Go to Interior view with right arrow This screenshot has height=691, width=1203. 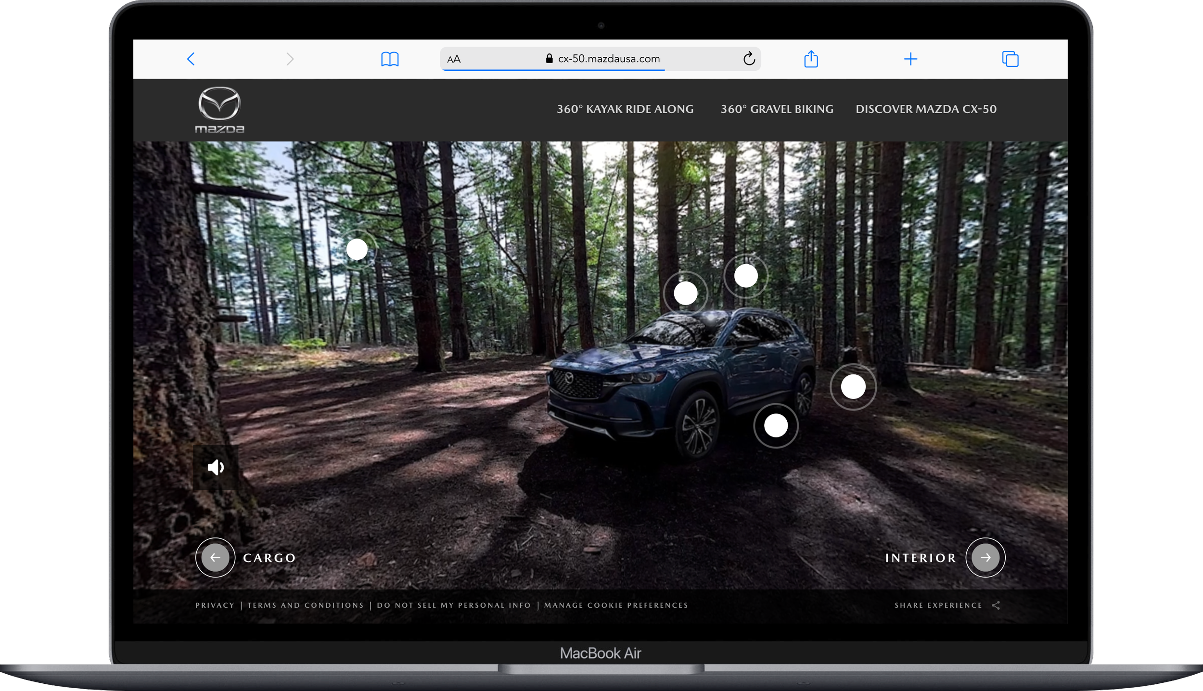pyautogui.click(x=985, y=557)
